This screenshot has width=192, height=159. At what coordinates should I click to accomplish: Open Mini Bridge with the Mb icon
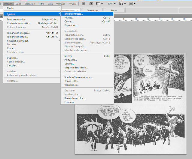91,4
